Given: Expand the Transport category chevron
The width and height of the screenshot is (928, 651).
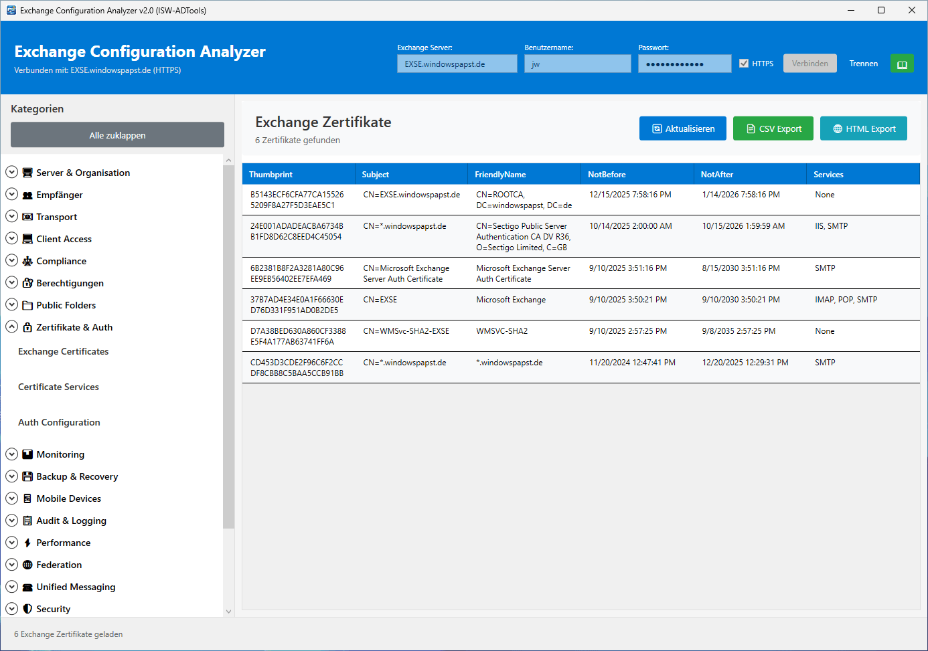Looking at the screenshot, I should click(x=11, y=217).
